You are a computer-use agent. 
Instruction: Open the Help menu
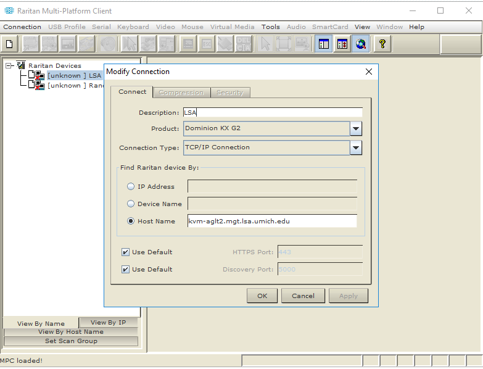click(416, 27)
